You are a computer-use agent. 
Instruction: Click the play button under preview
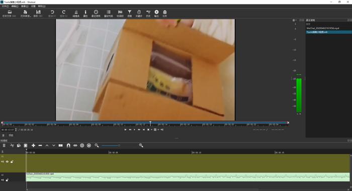pos(134,130)
